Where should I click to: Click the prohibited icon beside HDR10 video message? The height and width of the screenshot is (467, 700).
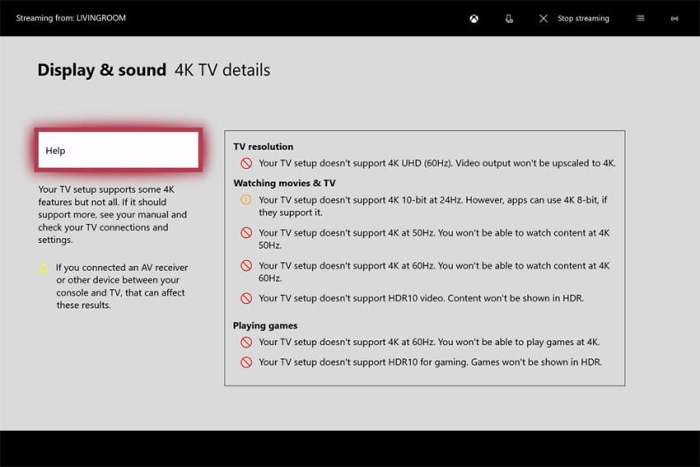246,298
